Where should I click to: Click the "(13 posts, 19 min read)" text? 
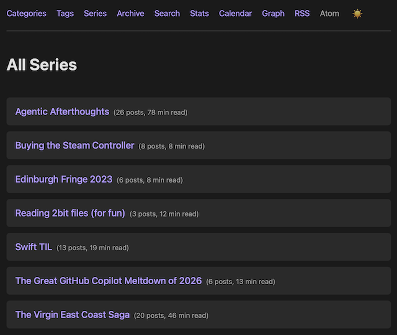tap(92, 248)
